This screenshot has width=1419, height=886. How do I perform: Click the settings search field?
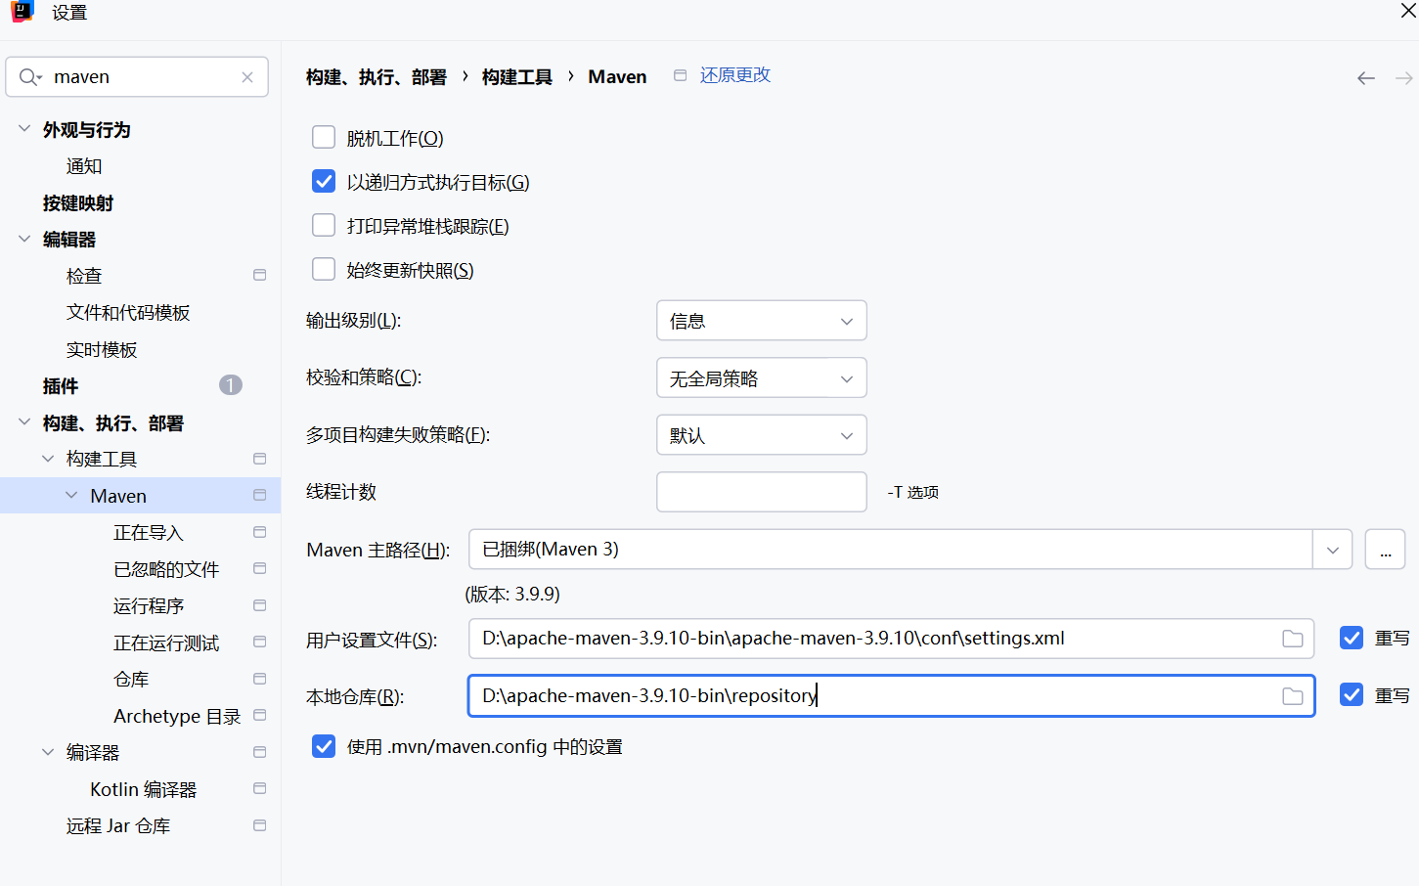pyautogui.click(x=137, y=76)
